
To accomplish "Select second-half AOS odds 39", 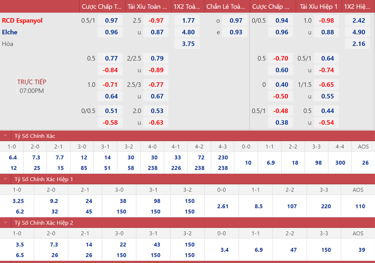I will (362, 250).
